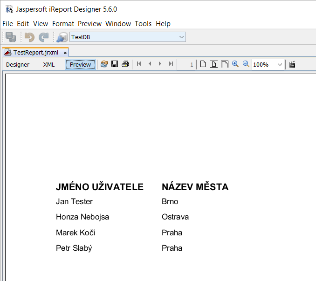Open the Format menu

[63, 23]
